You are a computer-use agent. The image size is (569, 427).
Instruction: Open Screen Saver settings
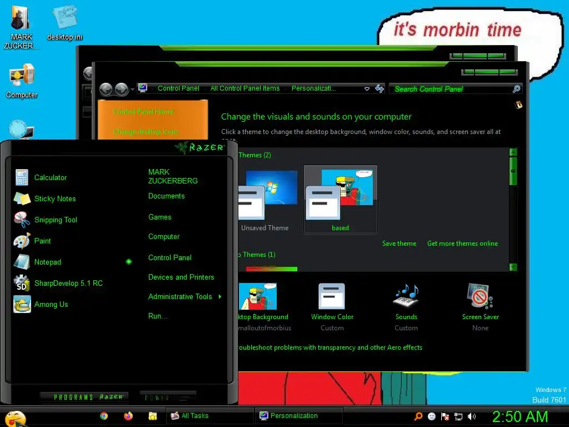pyautogui.click(x=480, y=307)
